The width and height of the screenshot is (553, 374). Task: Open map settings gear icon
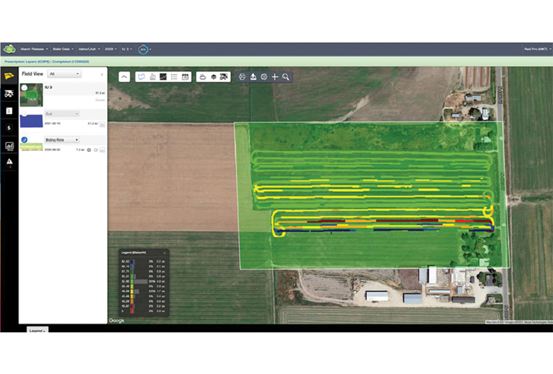264,77
